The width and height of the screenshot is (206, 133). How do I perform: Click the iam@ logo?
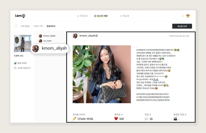(x=20, y=16)
